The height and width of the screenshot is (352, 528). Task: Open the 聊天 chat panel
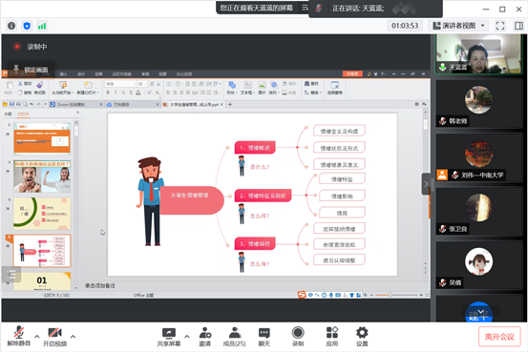[264, 336]
